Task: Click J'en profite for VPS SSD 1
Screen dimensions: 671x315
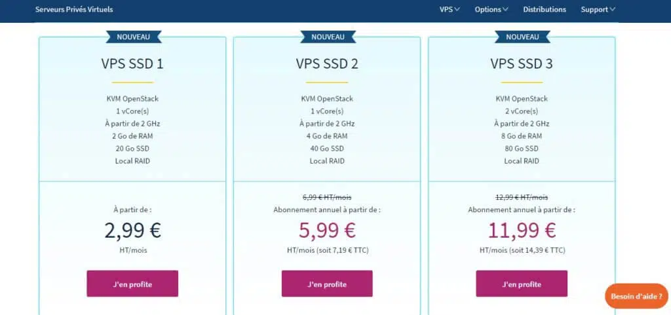Action: click(132, 284)
